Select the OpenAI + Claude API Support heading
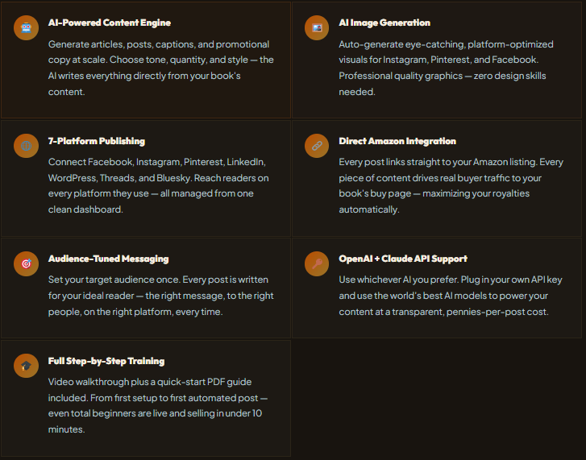 [x=403, y=259]
